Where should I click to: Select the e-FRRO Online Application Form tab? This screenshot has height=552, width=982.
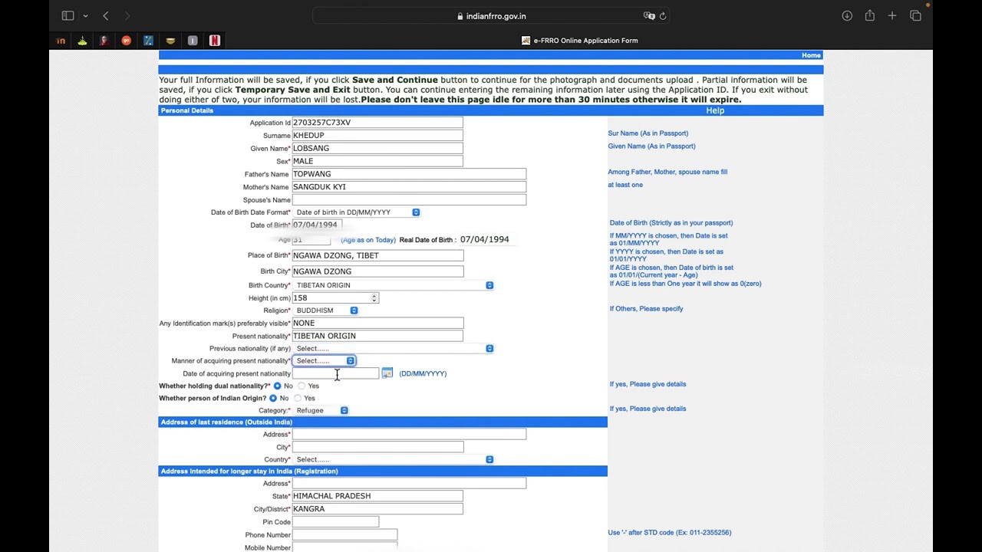pos(579,41)
